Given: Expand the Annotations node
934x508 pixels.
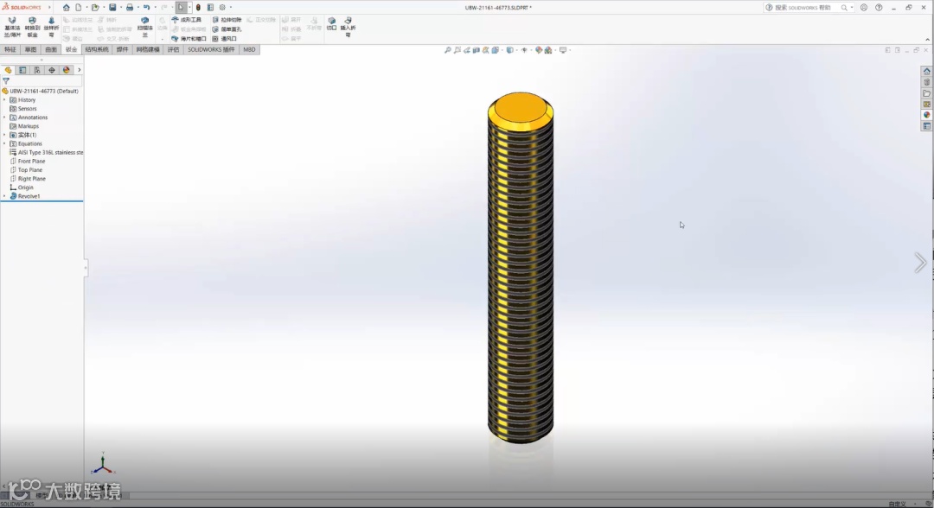Looking at the screenshot, I should 5,117.
